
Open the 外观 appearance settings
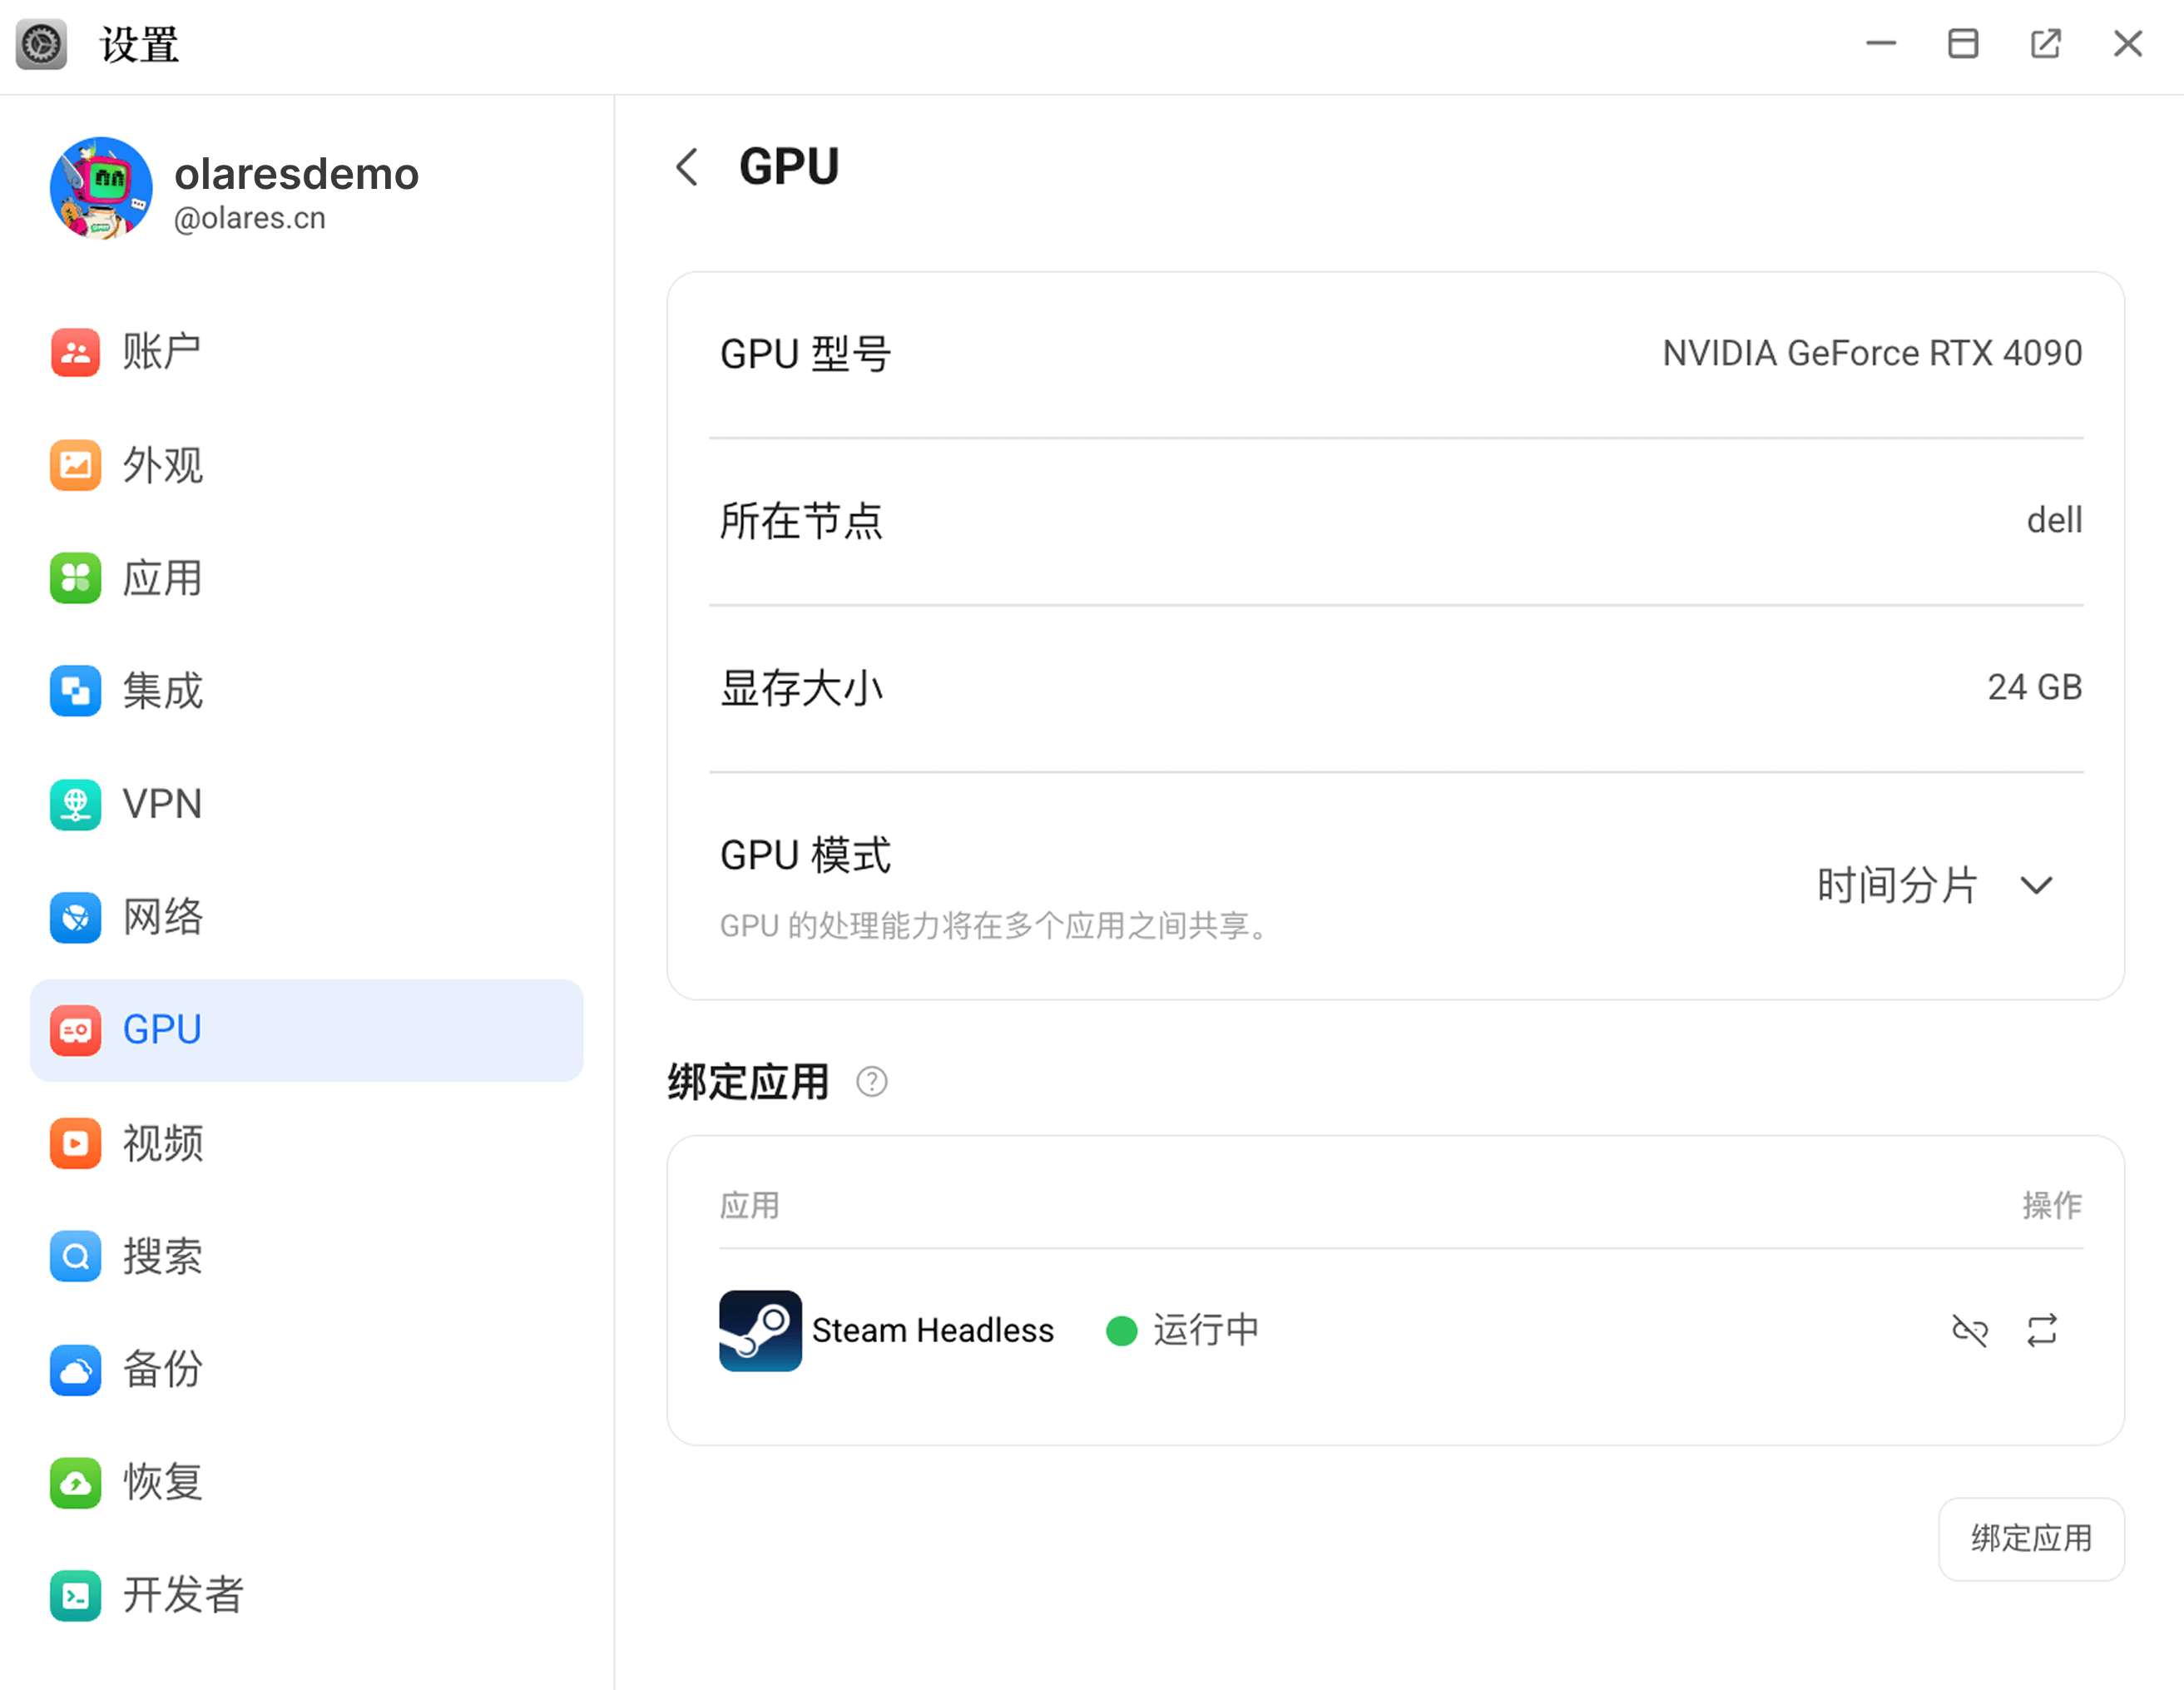161,465
